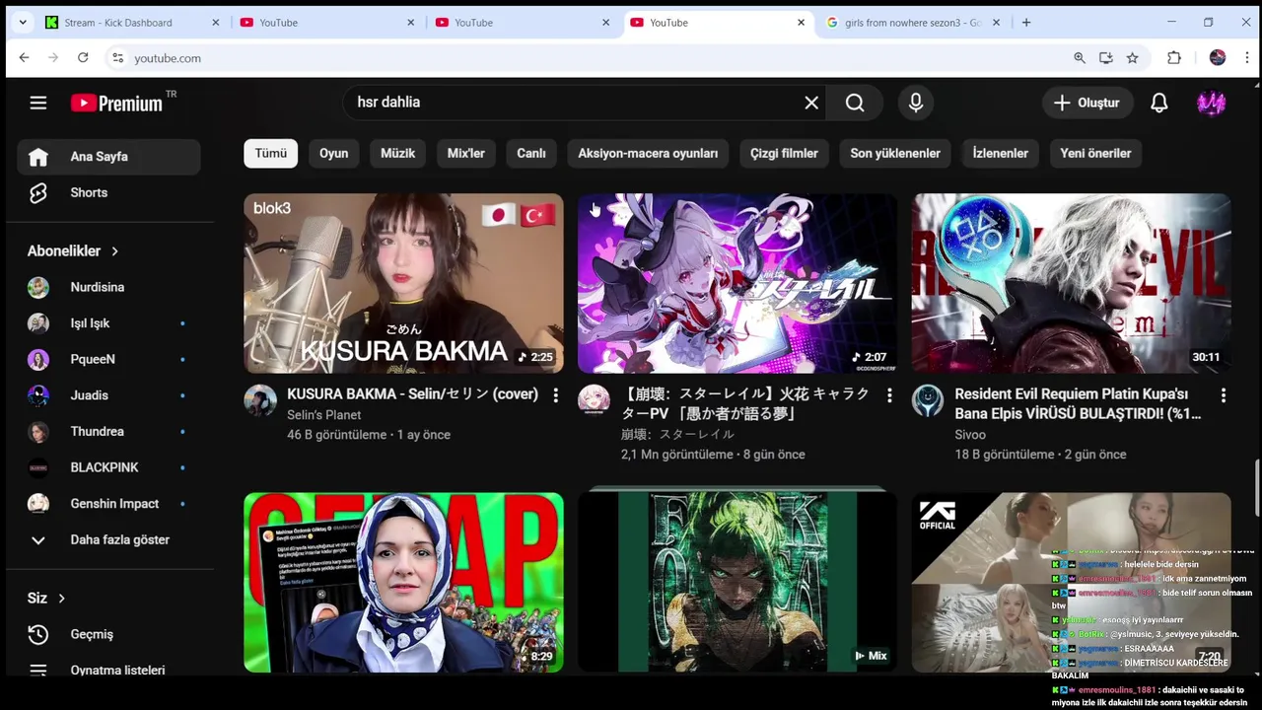Click the magnifier search button
Screen dimensions: 1262x710
[x=855, y=103]
